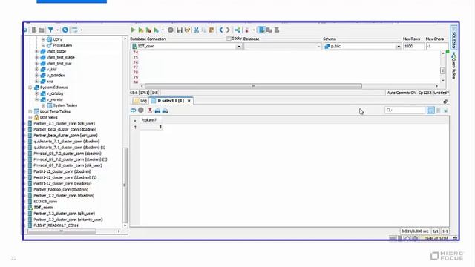Click the Paste clipboard icon in the editor toolbar
Image resolution: width=475 pixels, height=267 pixels.
[212, 30]
